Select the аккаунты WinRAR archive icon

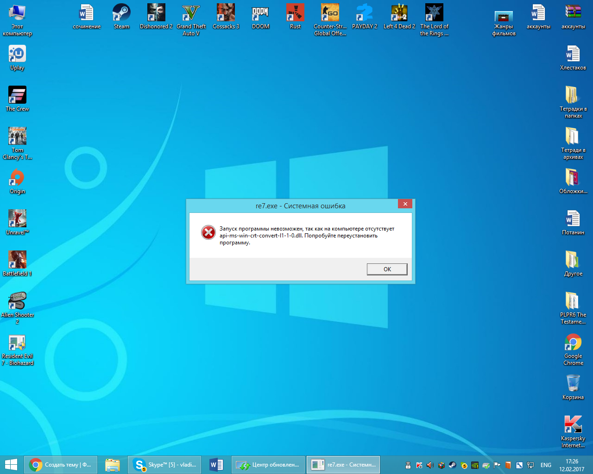573,17
